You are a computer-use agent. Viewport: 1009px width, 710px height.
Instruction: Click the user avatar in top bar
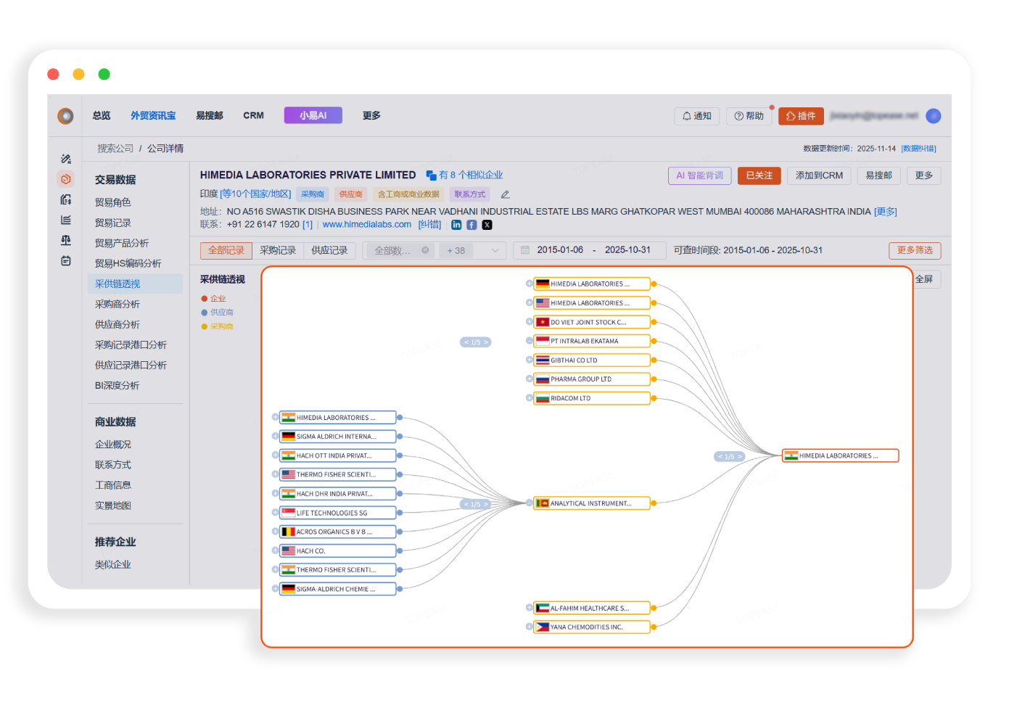[x=934, y=116]
